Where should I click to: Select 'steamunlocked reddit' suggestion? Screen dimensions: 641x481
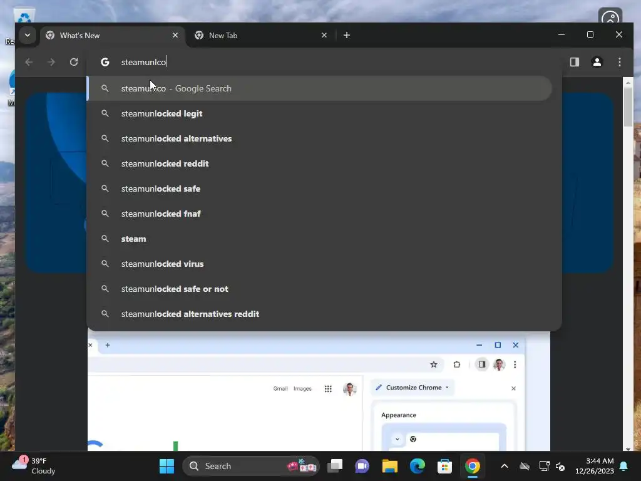pyautogui.click(x=319, y=163)
